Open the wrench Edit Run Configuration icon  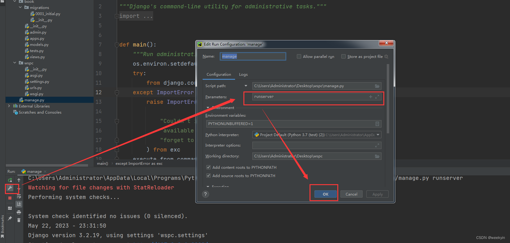[10, 188]
